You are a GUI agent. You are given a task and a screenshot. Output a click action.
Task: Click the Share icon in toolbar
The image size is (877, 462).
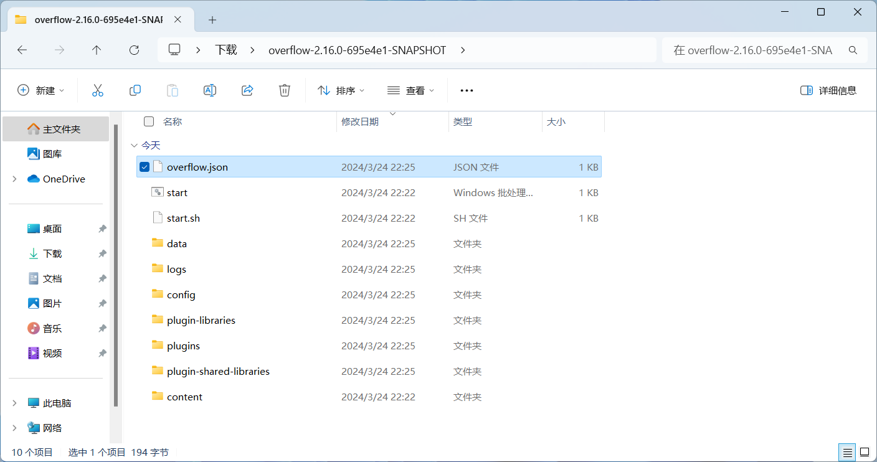click(247, 90)
